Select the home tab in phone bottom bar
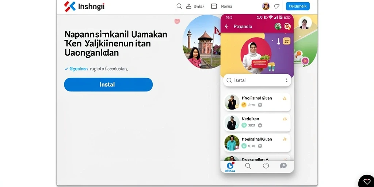This screenshot has height=187, width=374. tap(230, 167)
